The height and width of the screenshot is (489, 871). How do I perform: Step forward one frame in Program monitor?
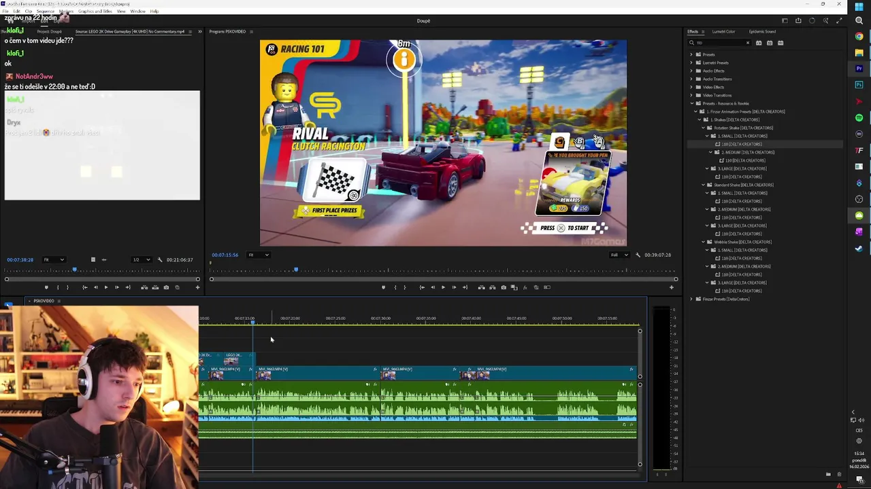point(454,287)
